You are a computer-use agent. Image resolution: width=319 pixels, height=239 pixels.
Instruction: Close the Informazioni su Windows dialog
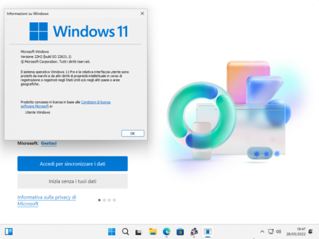tap(142, 14)
